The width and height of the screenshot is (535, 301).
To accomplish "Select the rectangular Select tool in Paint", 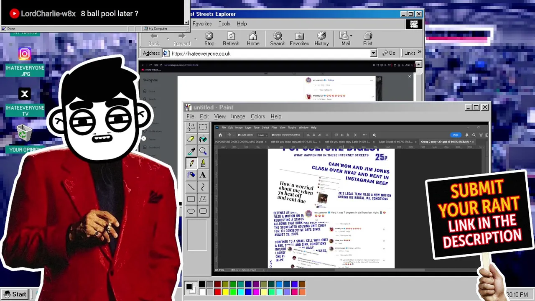I will (x=203, y=127).
